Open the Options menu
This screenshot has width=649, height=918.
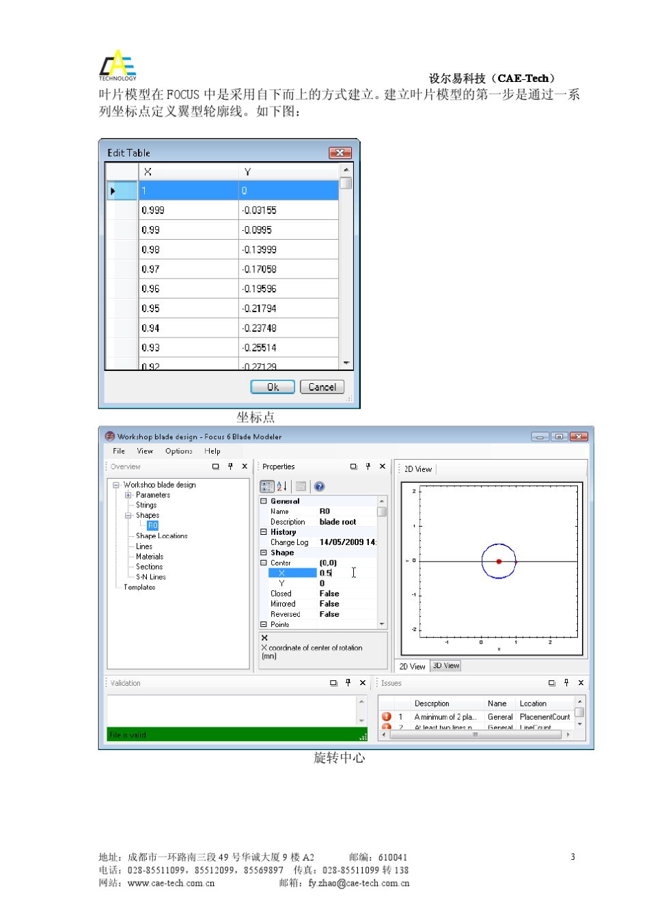[x=179, y=451]
